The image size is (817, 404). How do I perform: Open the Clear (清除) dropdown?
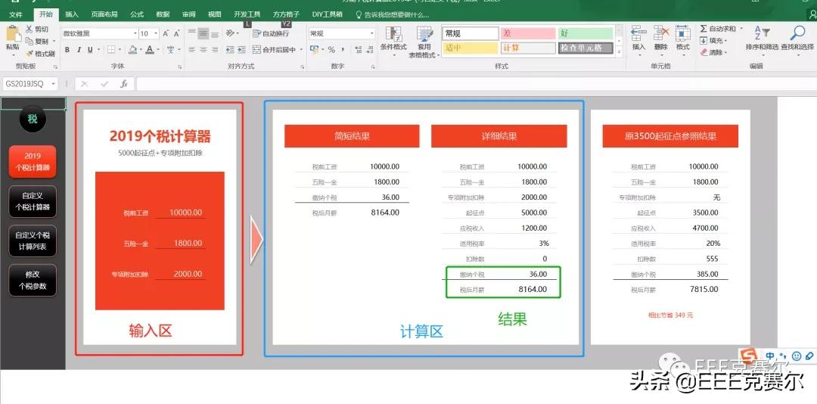click(713, 52)
